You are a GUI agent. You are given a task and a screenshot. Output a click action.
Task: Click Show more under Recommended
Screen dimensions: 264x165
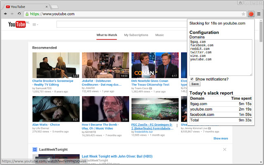[220, 139]
